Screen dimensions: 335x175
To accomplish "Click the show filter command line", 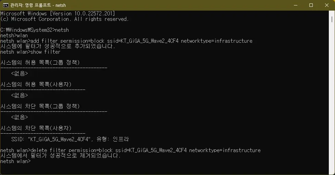I will coord(30,52).
